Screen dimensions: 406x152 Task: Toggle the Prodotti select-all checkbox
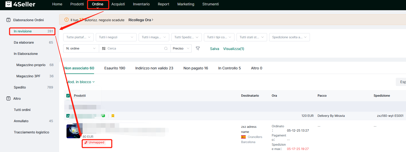(68, 96)
